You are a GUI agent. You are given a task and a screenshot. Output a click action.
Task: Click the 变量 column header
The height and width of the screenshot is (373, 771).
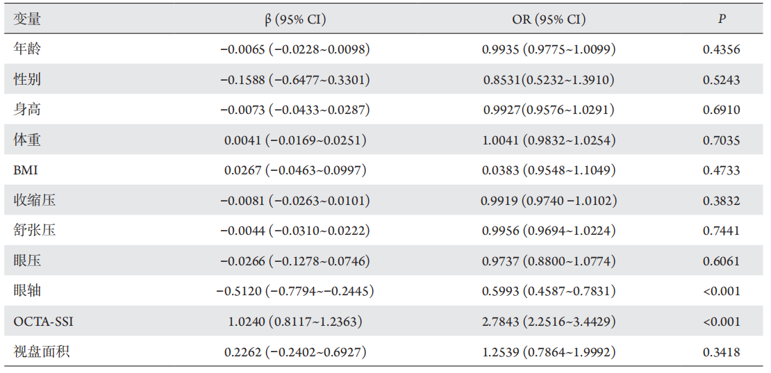(28, 19)
